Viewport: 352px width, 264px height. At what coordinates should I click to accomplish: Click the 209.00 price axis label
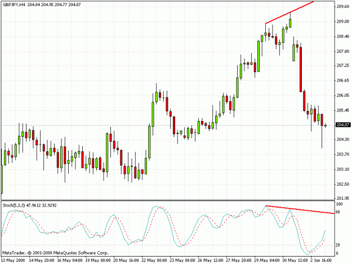(x=343, y=22)
